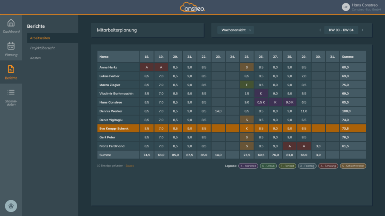Select the Vladimir Borhmaschin row name
385x216 pixels.
117,93
